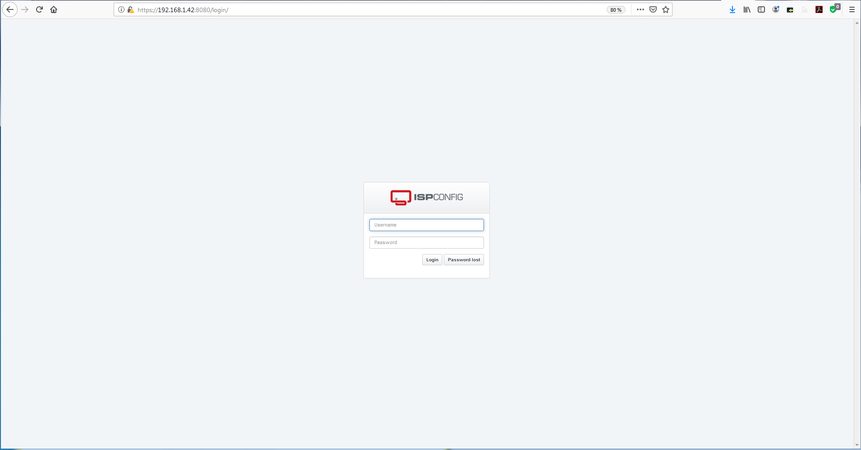The width and height of the screenshot is (861, 450).
Task: Open the browser home page
Action: coord(54,9)
